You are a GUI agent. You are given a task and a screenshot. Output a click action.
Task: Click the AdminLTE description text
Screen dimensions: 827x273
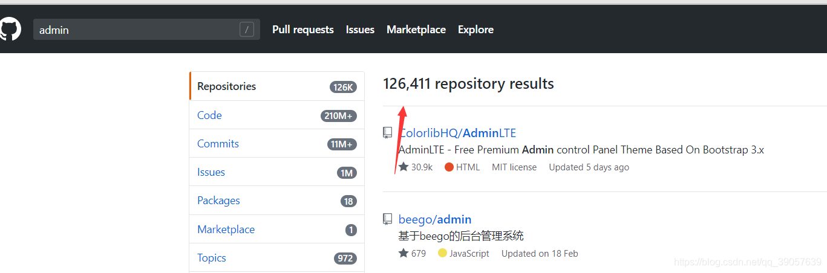pos(581,150)
